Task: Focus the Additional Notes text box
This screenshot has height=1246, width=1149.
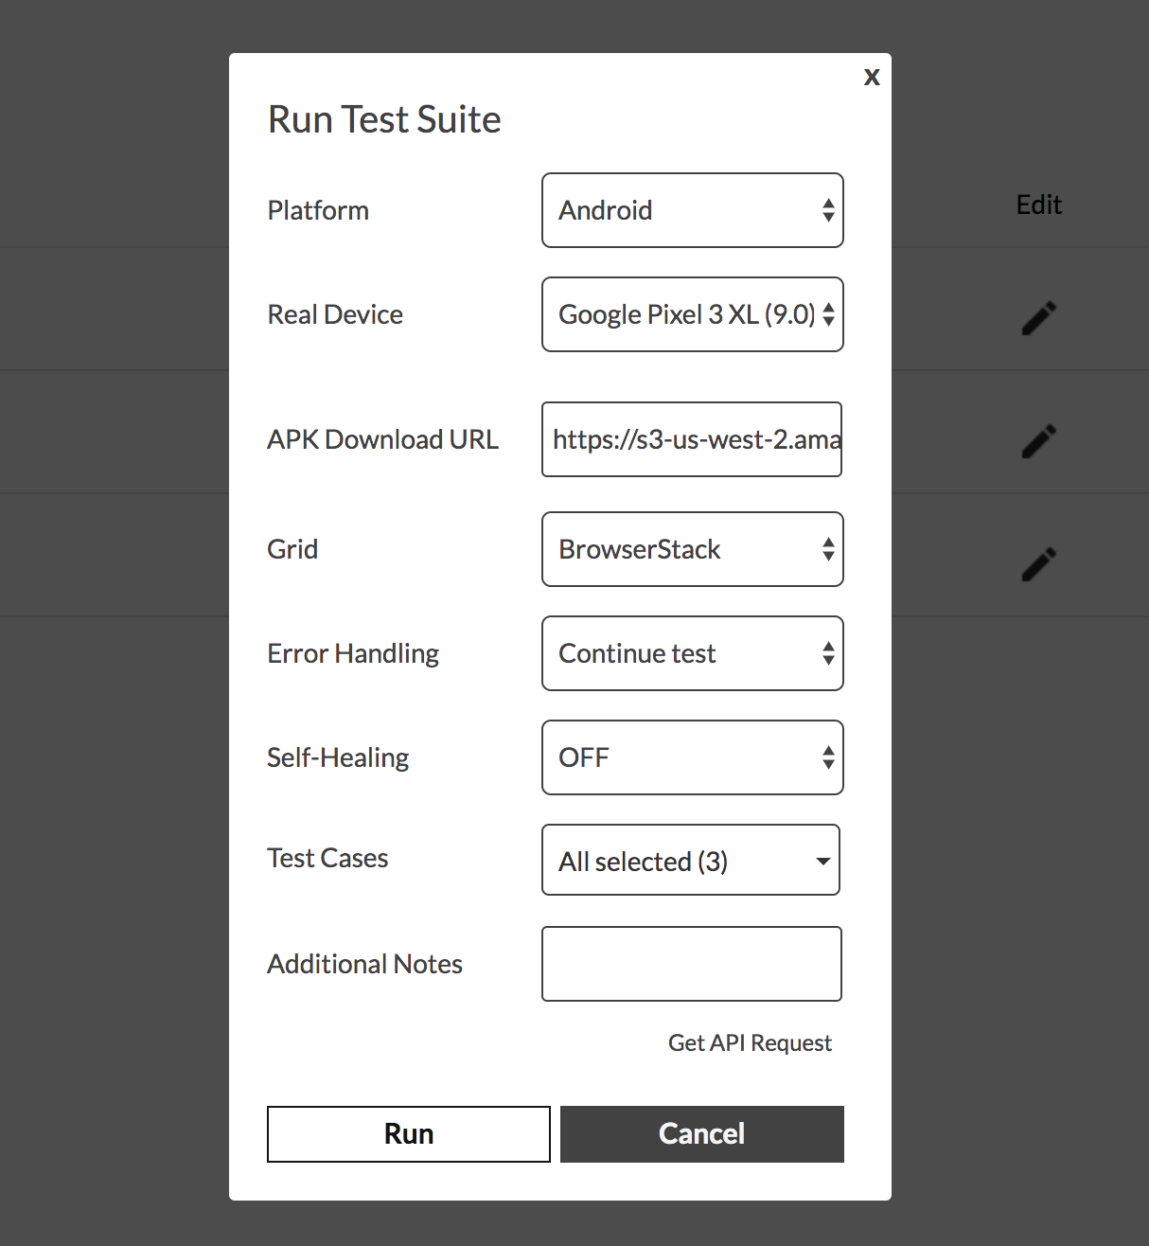Action: pyautogui.click(x=692, y=964)
